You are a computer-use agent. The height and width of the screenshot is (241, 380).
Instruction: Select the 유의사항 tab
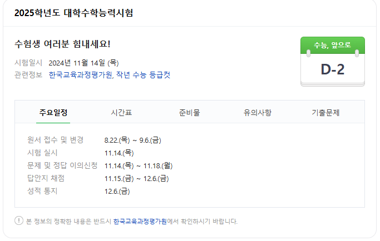[x=257, y=113]
